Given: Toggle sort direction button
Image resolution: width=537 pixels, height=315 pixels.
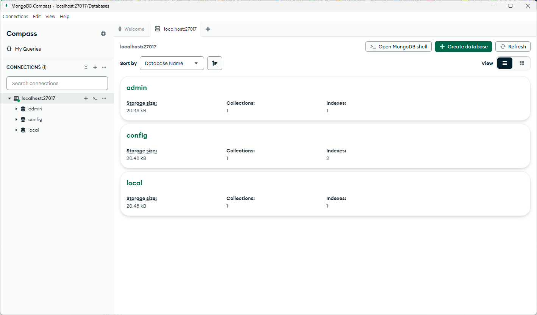Looking at the screenshot, I should pyautogui.click(x=215, y=63).
